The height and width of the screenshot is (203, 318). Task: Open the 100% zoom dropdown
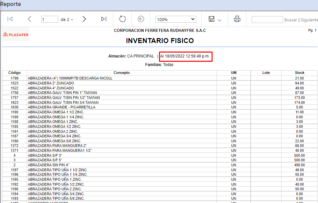click(176, 19)
